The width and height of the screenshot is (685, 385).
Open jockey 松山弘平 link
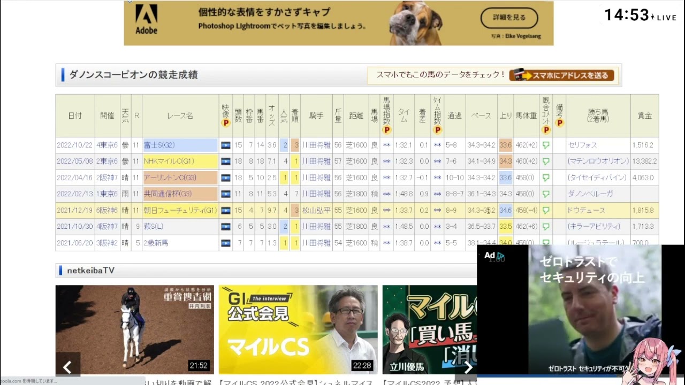[x=316, y=210]
